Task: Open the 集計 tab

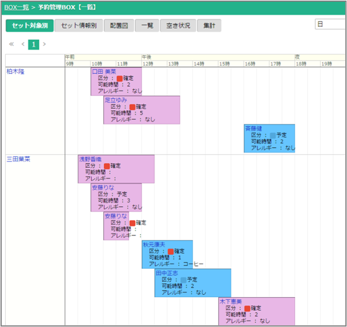Action: coord(209,26)
